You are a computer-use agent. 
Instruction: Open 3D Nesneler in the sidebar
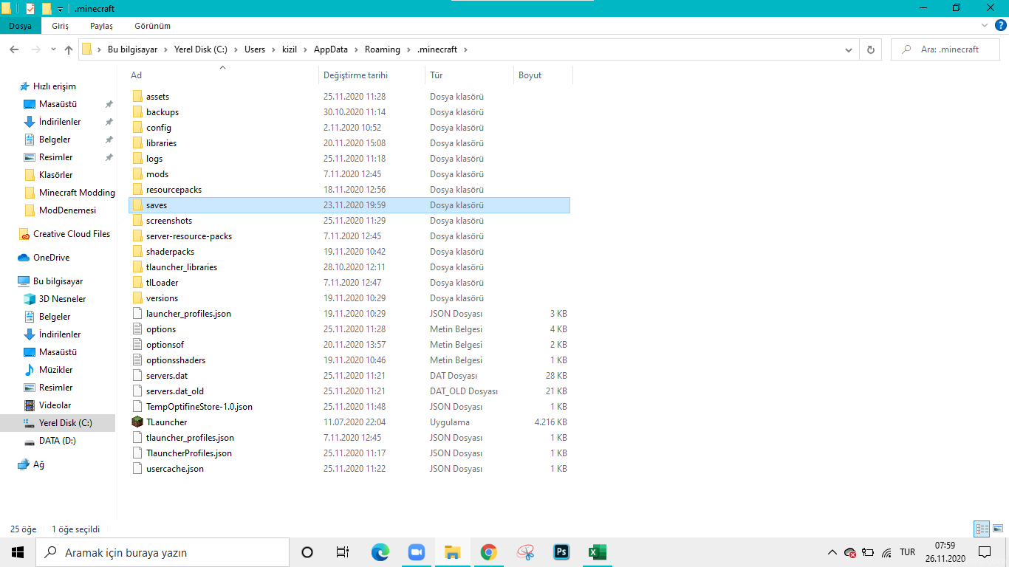62,299
